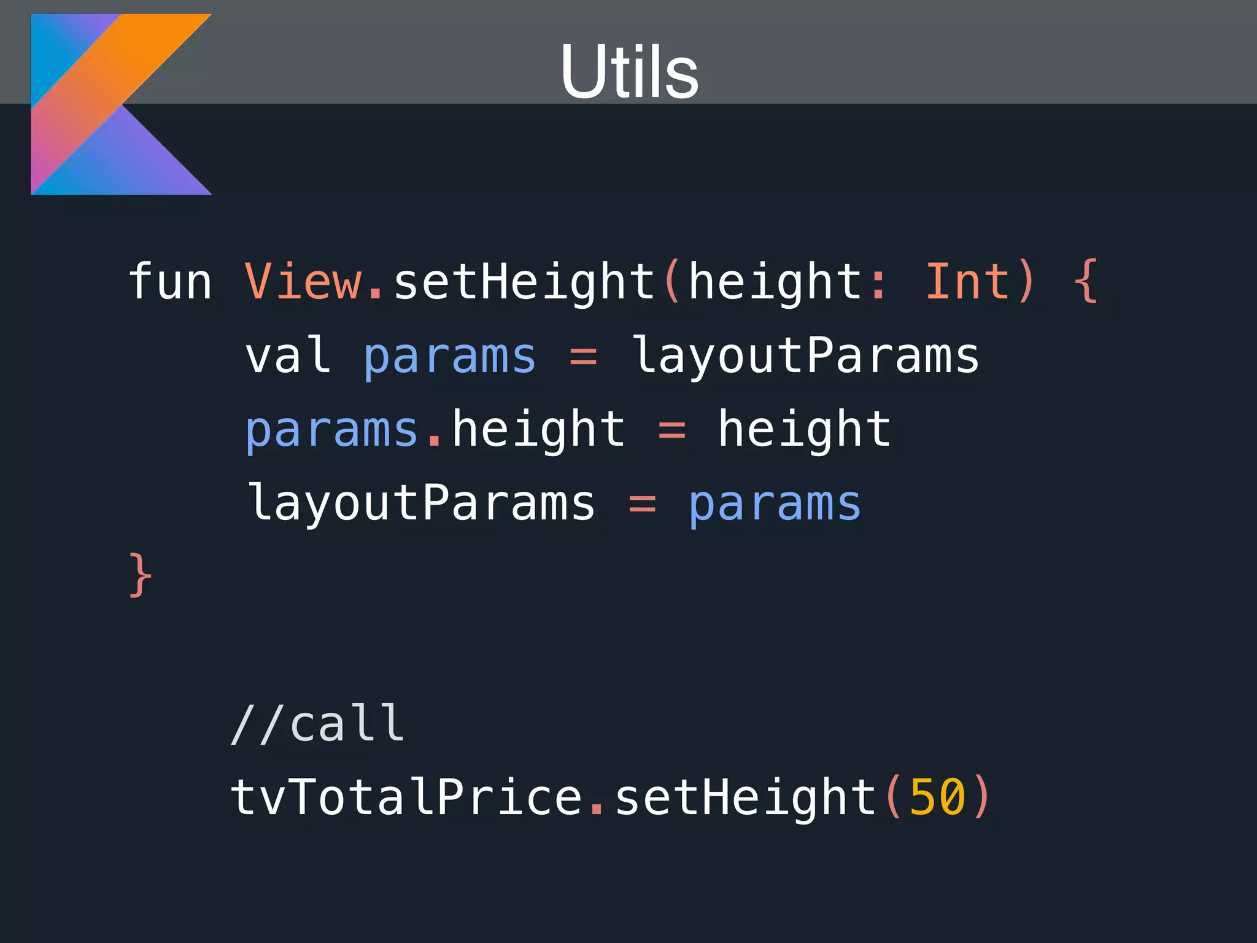This screenshot has height=943, width=1257.
Task: Click setHeight in the call line
Action: (x=746, y=797)
